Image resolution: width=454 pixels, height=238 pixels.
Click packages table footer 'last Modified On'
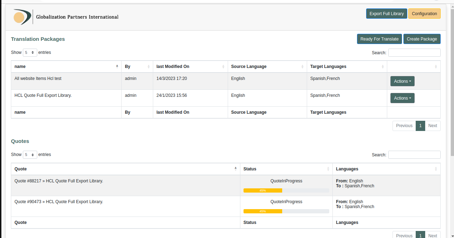coord(173,112)
